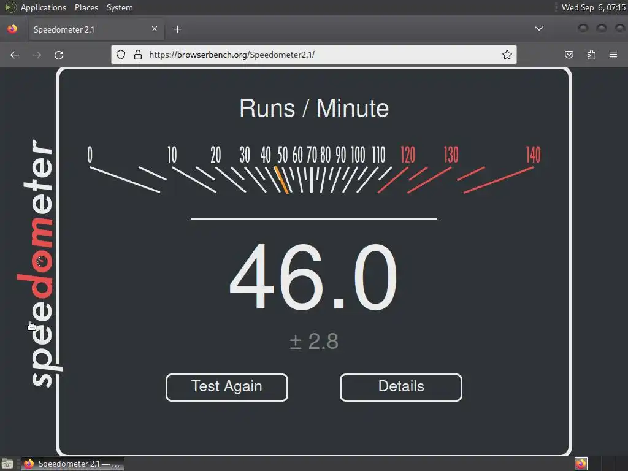Screen dimensions: 628x471
Task: Click the forward navigation arrow
Action: point(37,55)
